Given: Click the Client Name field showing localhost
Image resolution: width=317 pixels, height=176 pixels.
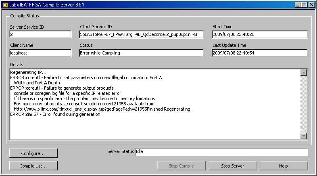Looking at the screenshot, I should click(40, 53).
